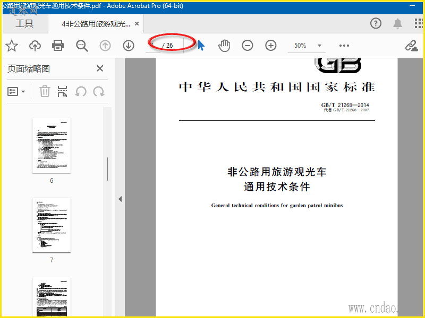Viewport: 425px width, 318px height.
Task: Select the page 7 thumbnail
Action: pyautogui.click(x=52, y=225)
